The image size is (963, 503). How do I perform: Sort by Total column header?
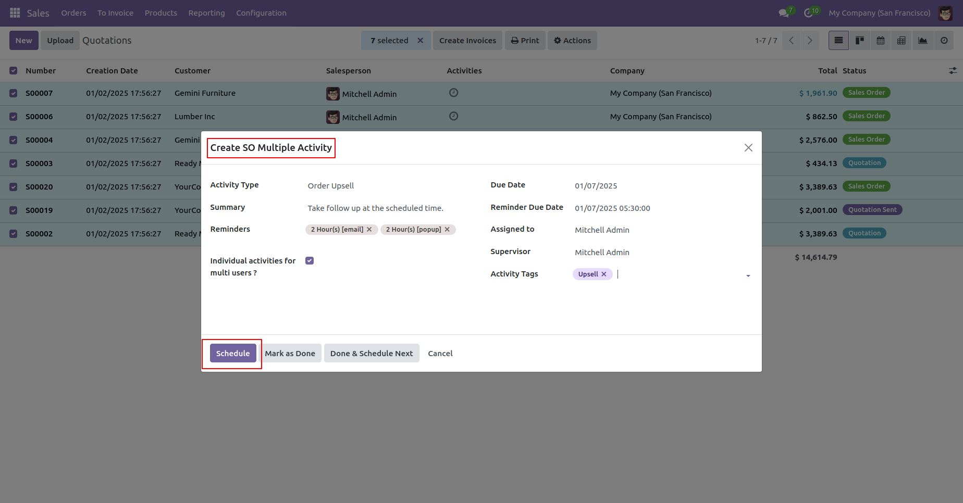click(x=827, y=71)
